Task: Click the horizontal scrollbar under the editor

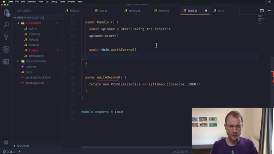Action: click(x=136, y=147)
